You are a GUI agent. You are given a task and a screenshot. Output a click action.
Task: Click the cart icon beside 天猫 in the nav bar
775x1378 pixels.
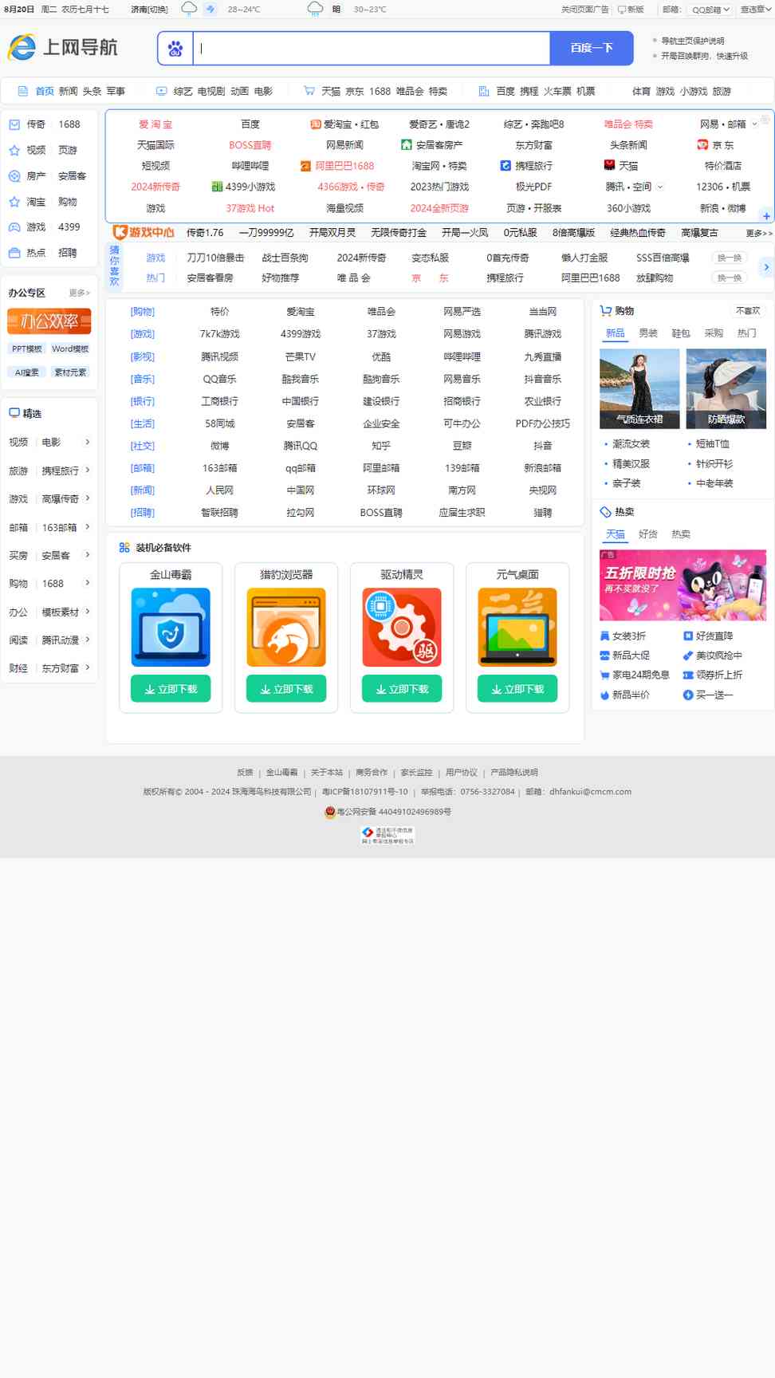coord(309,91)
